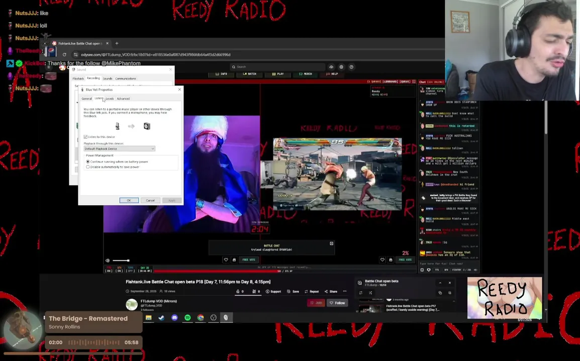Click OK in Blue Yeti Properties
Viewport: 580px width, 361px height.
click(129, 201)
